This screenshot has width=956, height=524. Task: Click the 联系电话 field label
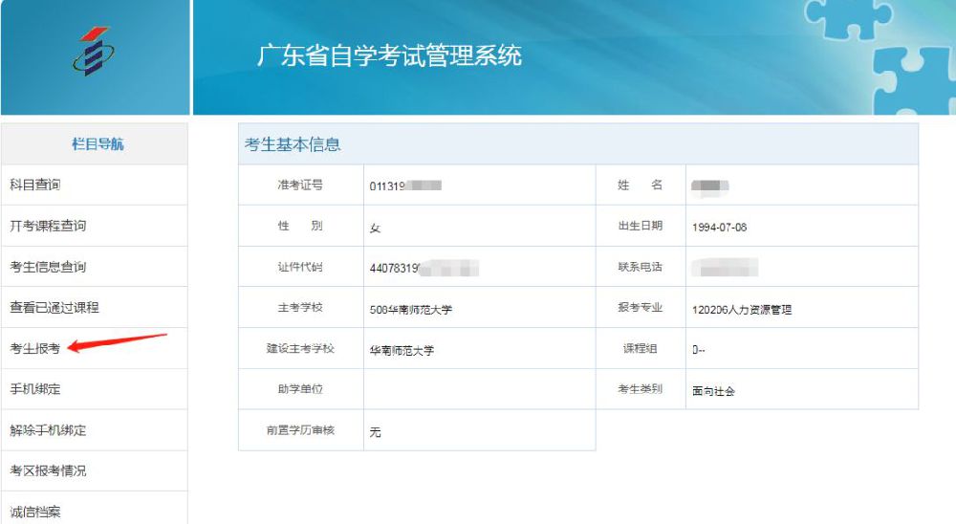click(641, 267)
